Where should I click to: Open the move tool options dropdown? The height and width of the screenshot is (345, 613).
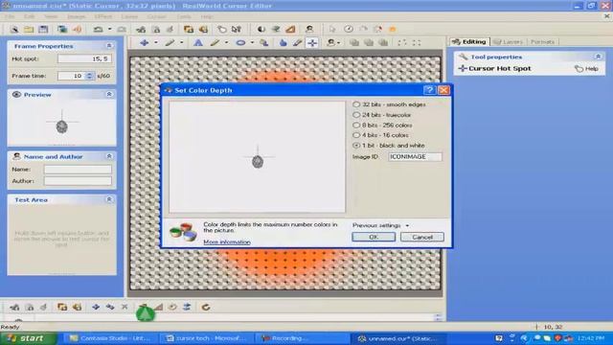[155, 42]
